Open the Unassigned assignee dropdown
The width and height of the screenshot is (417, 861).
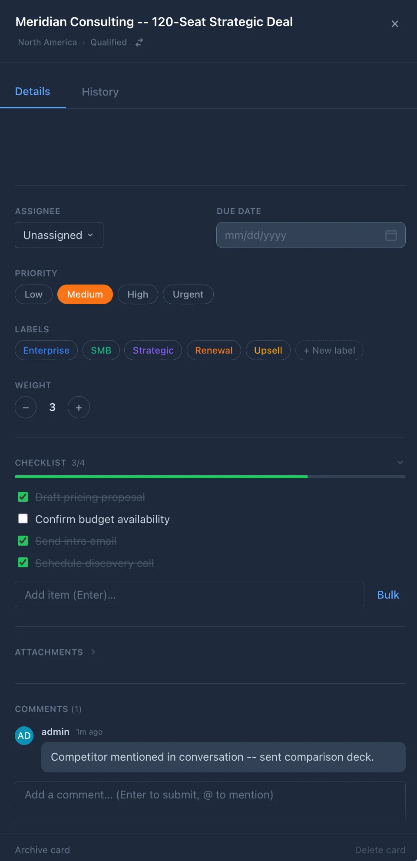(59, 235)
